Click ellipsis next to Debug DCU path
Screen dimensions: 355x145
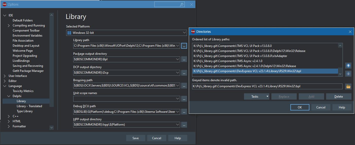184,111
